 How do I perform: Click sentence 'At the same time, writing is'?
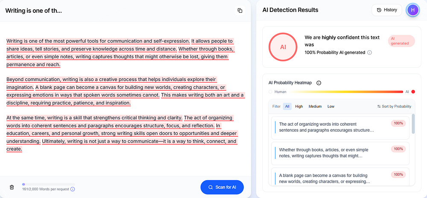point(94,118)
